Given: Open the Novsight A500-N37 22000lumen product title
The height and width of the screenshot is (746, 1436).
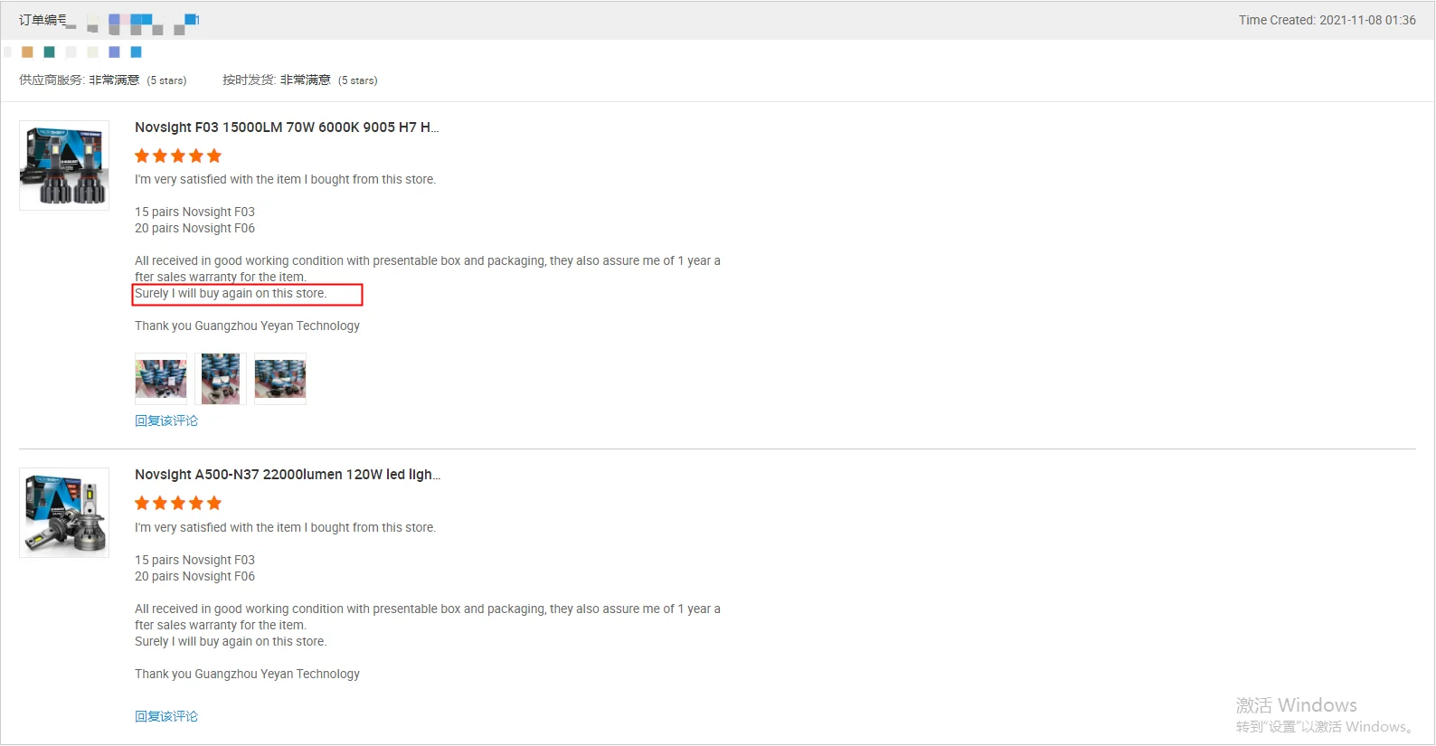Looking at the screenshot, I should pos(288,475).
